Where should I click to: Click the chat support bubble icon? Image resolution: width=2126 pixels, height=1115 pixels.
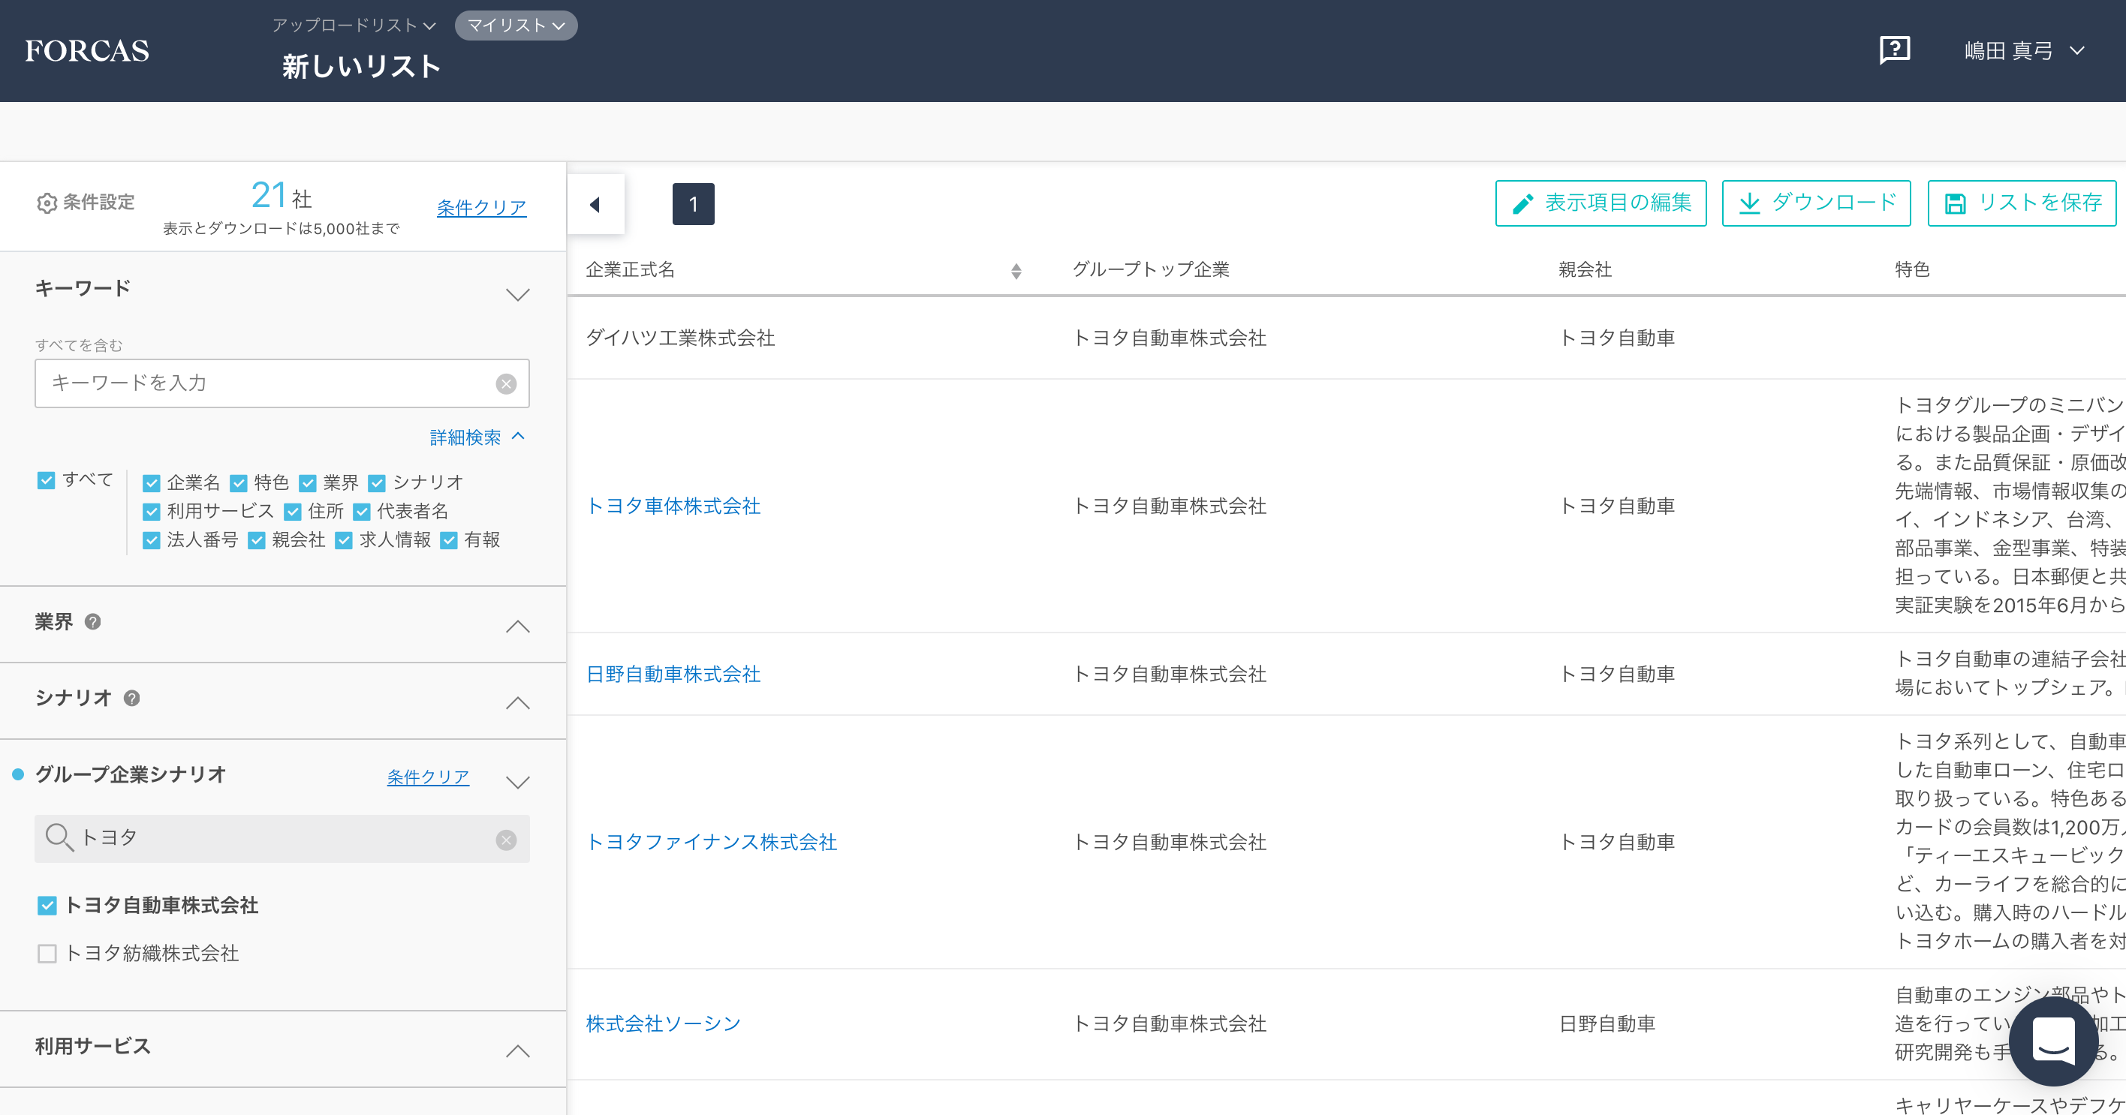coord(2052,1041)
